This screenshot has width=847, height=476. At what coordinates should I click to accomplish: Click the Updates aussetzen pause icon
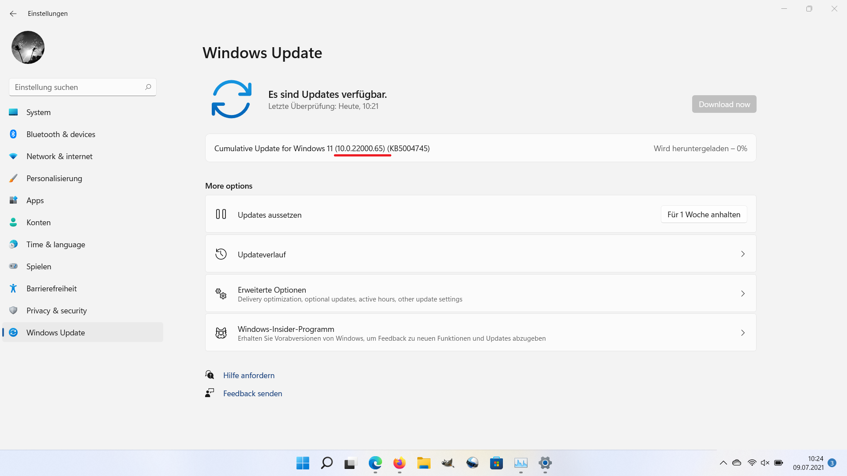click(x=221, y=214)
